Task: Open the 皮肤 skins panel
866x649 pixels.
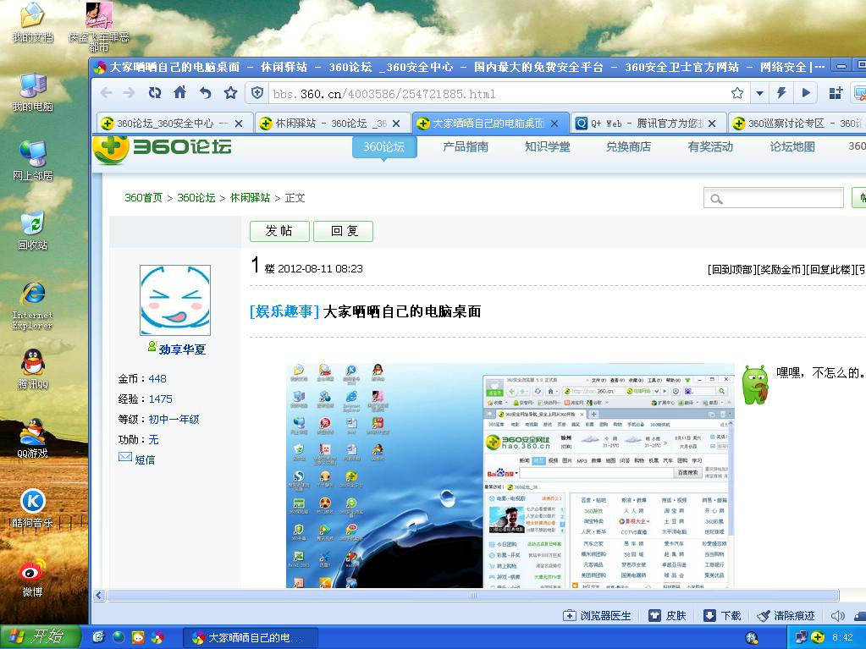Action: click(x=668, y=615)
